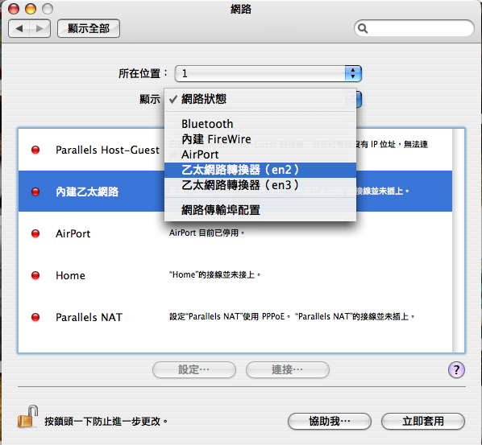Choose 內建 FireWire from the menu

(x=260, y=139)
